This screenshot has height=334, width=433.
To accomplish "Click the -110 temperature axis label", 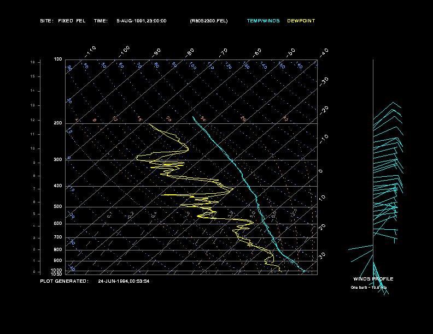I will [91, 50].
